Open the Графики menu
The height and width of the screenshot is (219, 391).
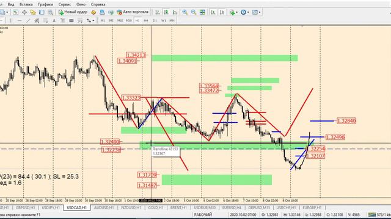point(45,4)
